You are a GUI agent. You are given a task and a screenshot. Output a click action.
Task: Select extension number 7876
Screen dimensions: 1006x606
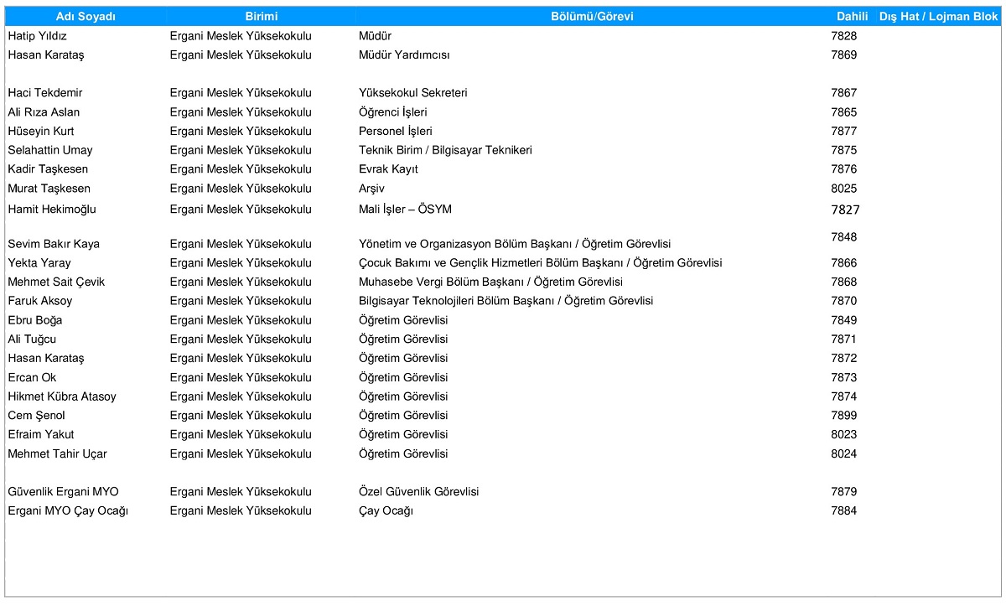844,169
